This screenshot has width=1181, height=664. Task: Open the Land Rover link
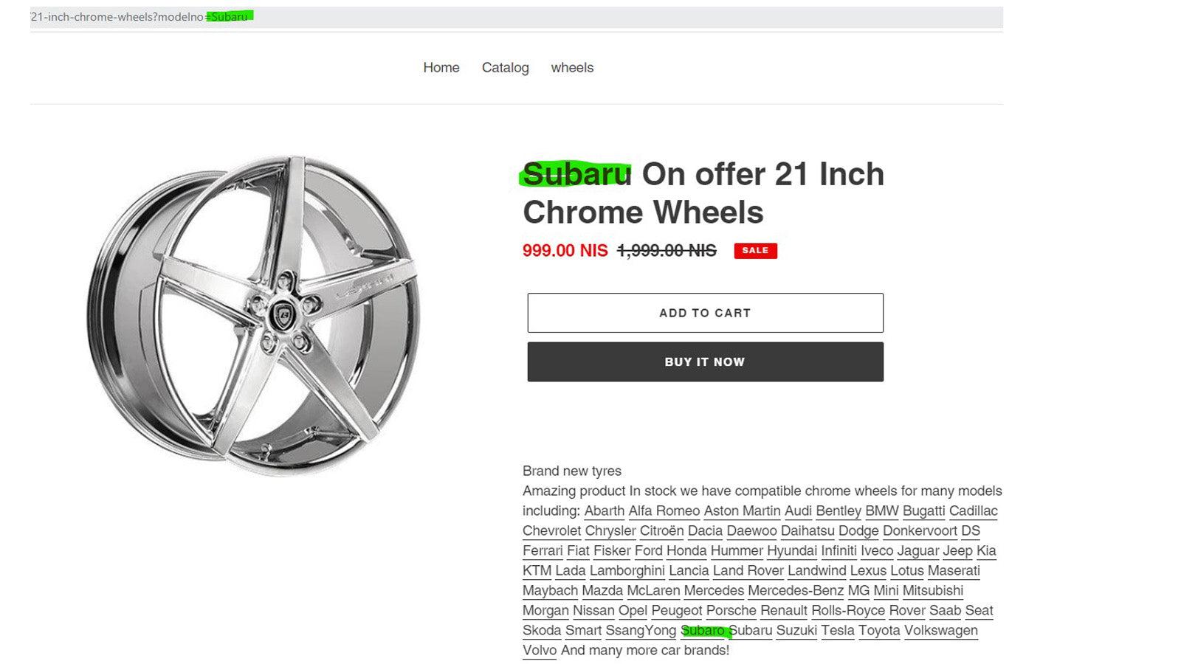coord(747,571)
